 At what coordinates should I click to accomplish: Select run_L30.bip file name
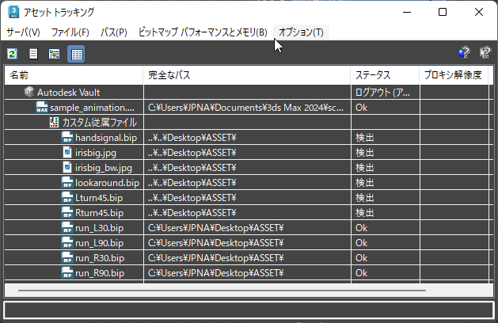point(100,228)
